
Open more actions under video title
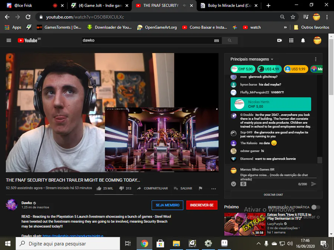click(214, 189)
